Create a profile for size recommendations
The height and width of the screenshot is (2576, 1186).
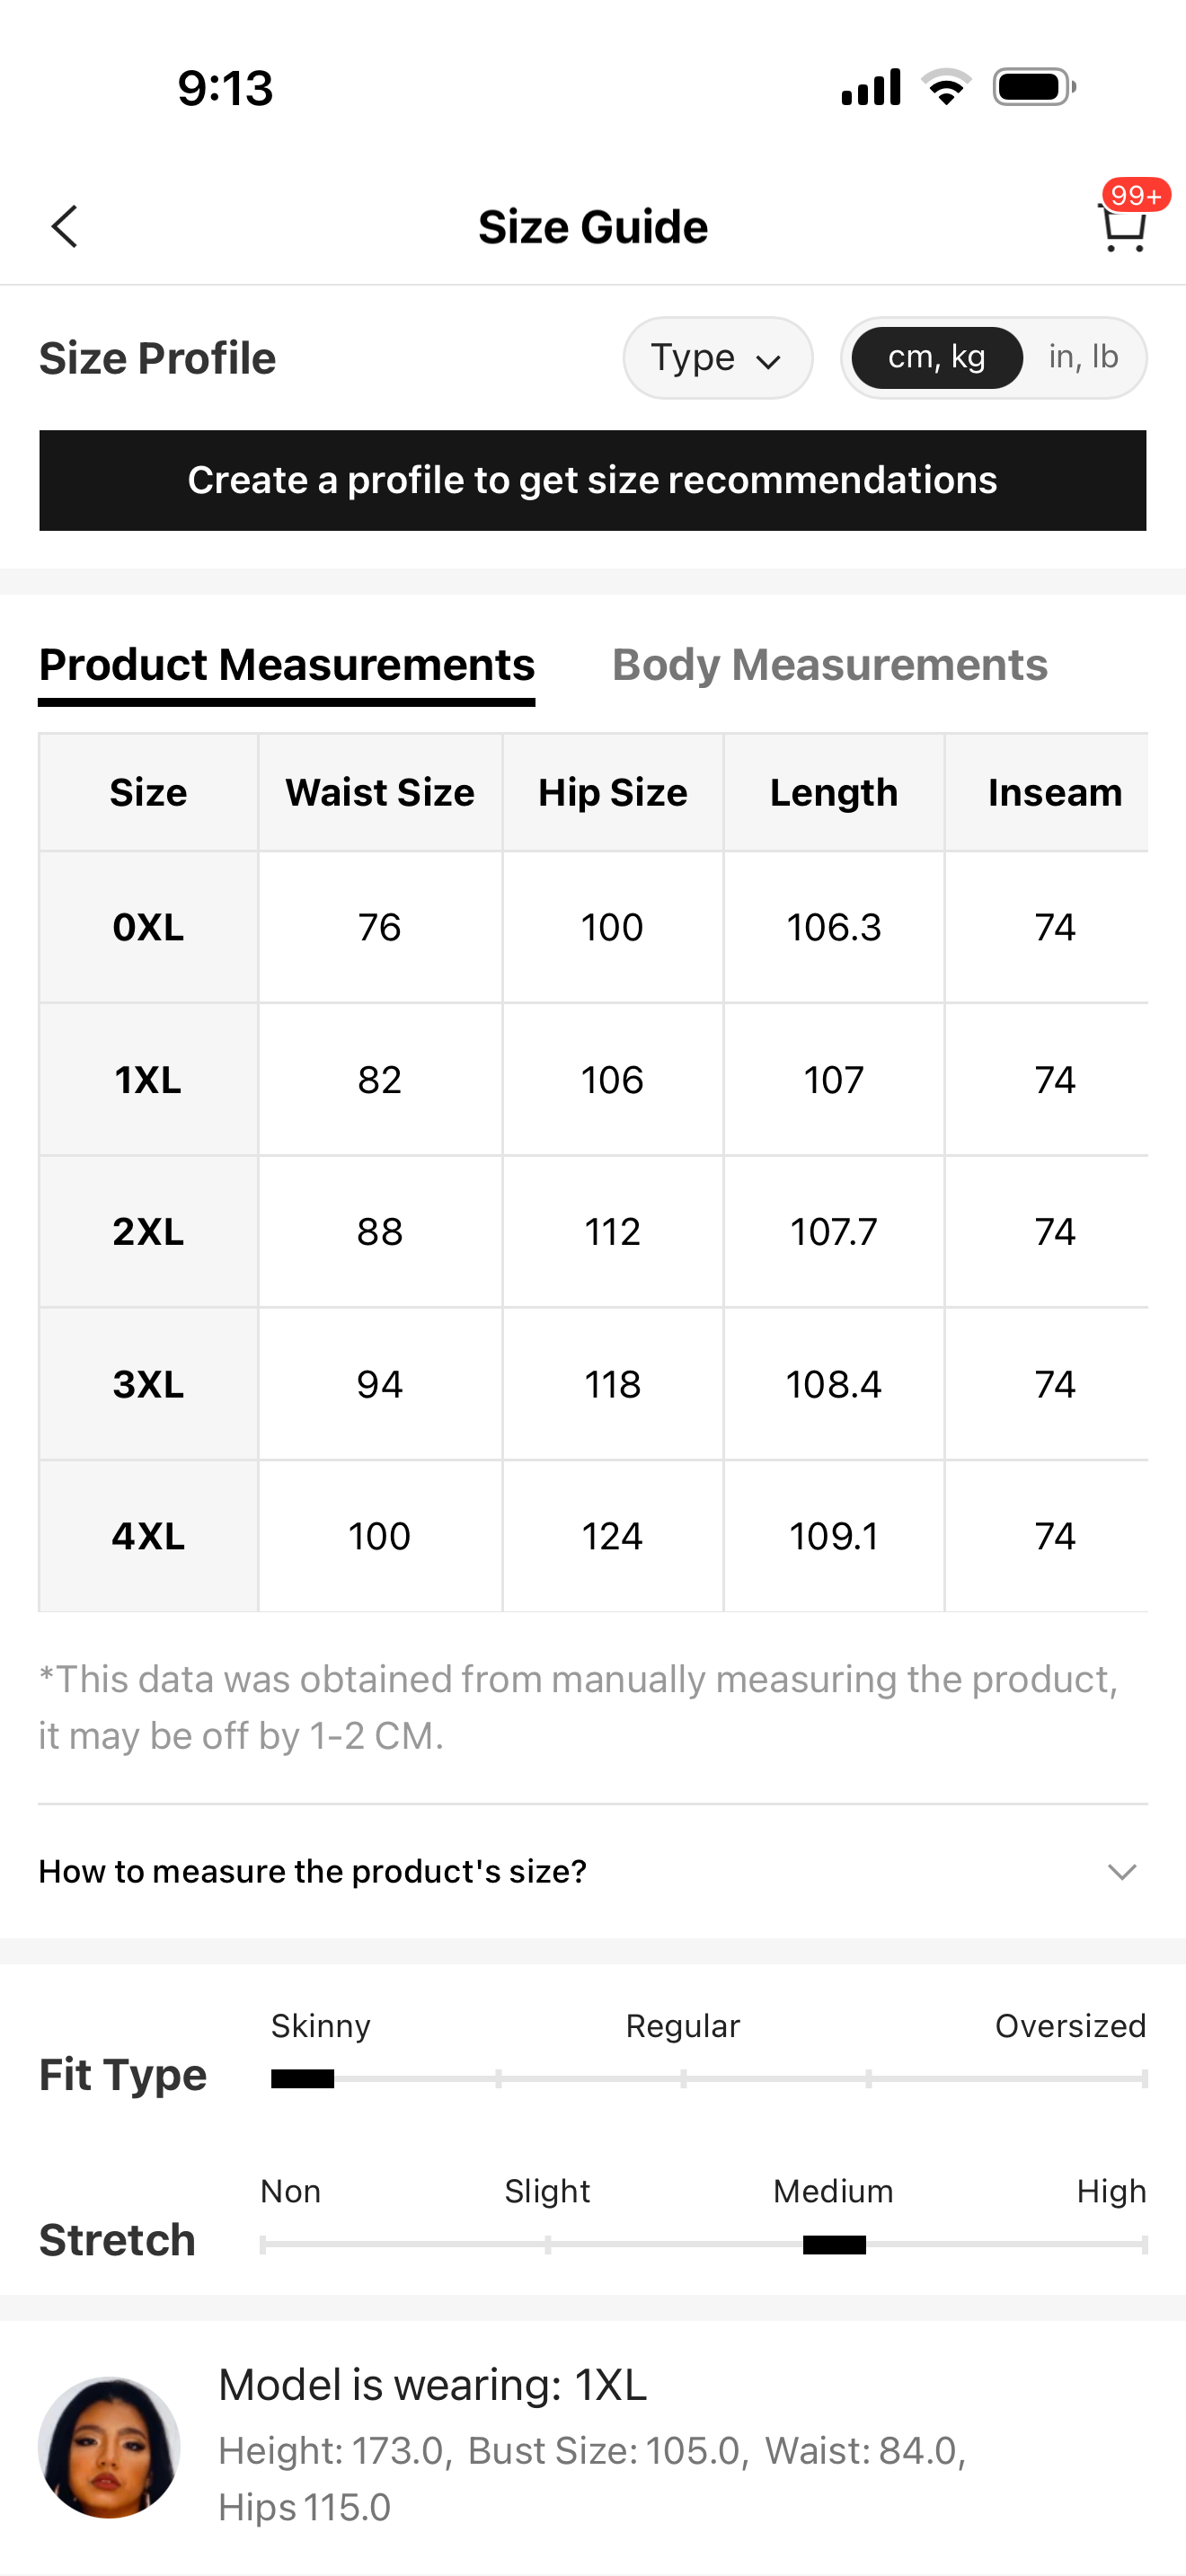(x=592, y=481)
